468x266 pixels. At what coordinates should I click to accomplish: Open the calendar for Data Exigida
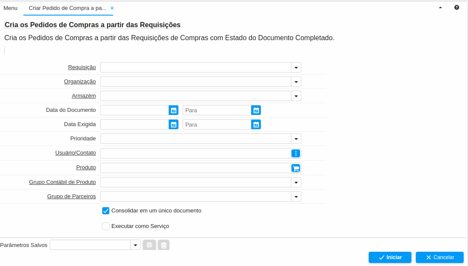173,124
